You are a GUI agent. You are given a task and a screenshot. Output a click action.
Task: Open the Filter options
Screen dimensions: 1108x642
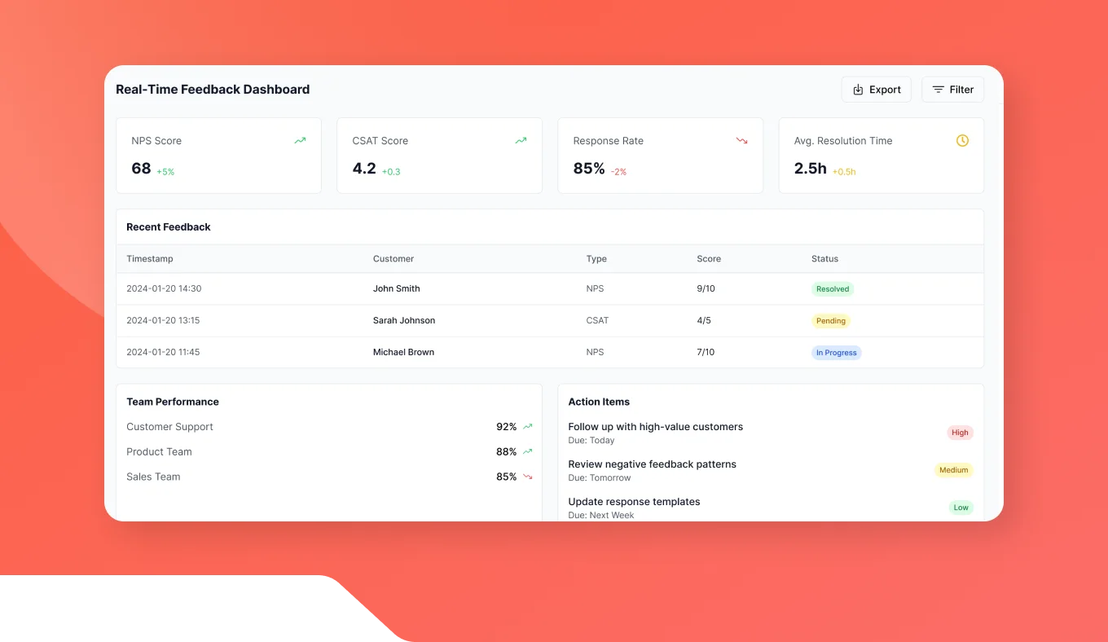tap(952, 90)
